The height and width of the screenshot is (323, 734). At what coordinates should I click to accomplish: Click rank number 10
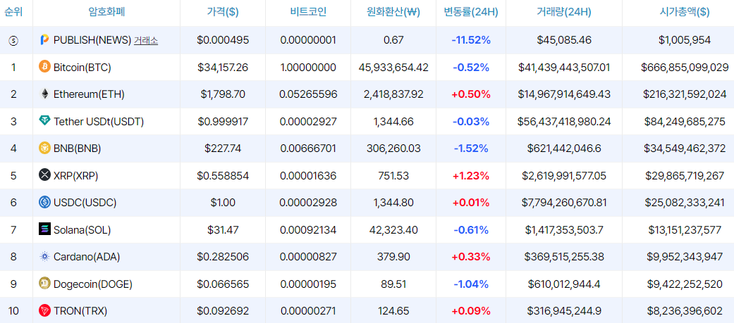tap(13, 311)
